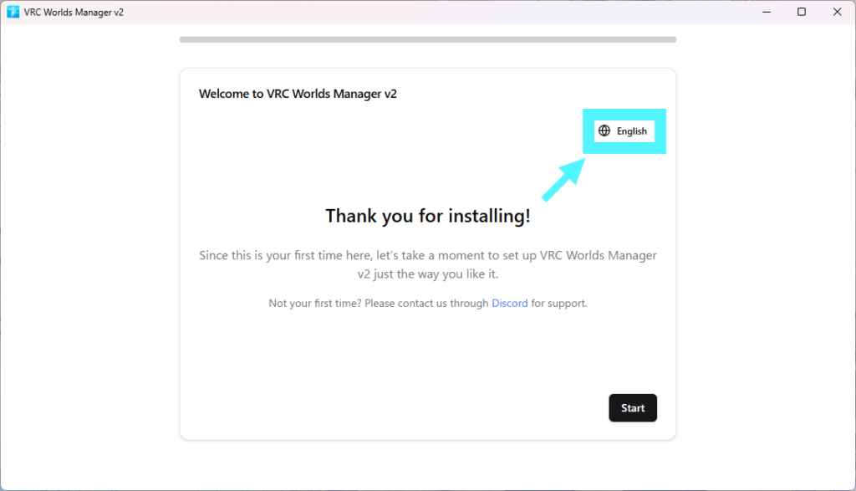Open the English language dropdown
856x491 pixels.
pyautogui.click(x=624, y=131)
